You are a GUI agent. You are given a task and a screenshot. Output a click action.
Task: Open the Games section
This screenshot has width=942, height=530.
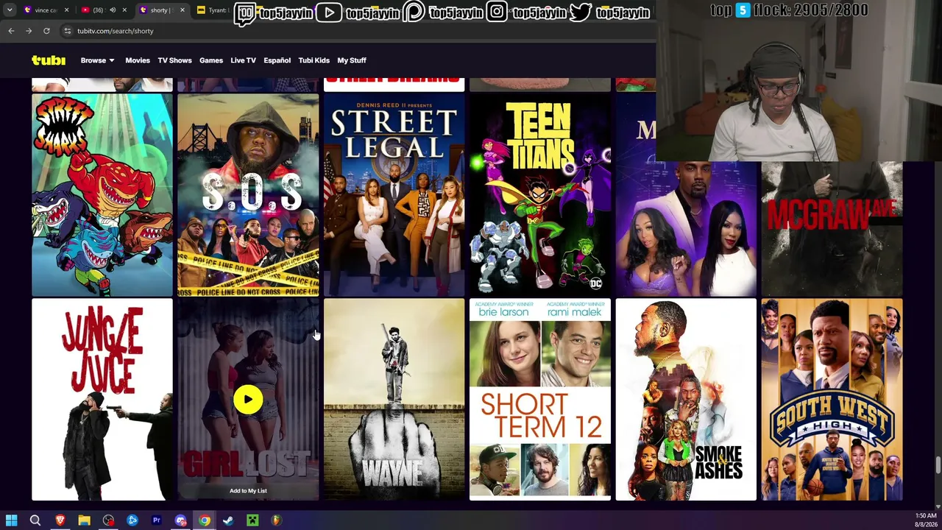point(211,60)
